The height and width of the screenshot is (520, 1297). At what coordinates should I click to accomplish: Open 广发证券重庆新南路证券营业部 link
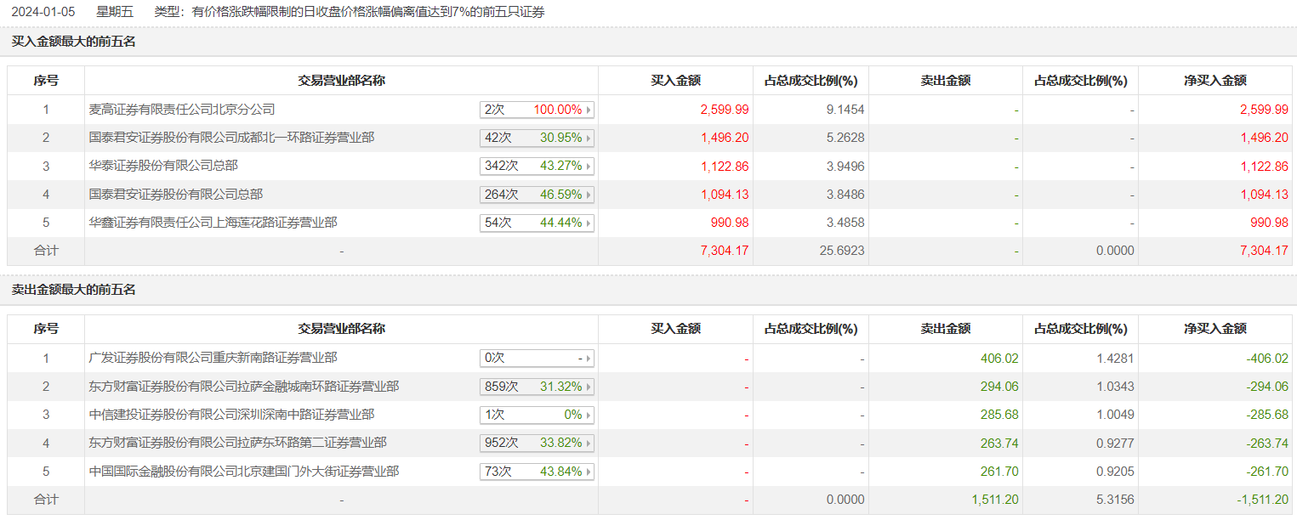click(x=213, y=359)
